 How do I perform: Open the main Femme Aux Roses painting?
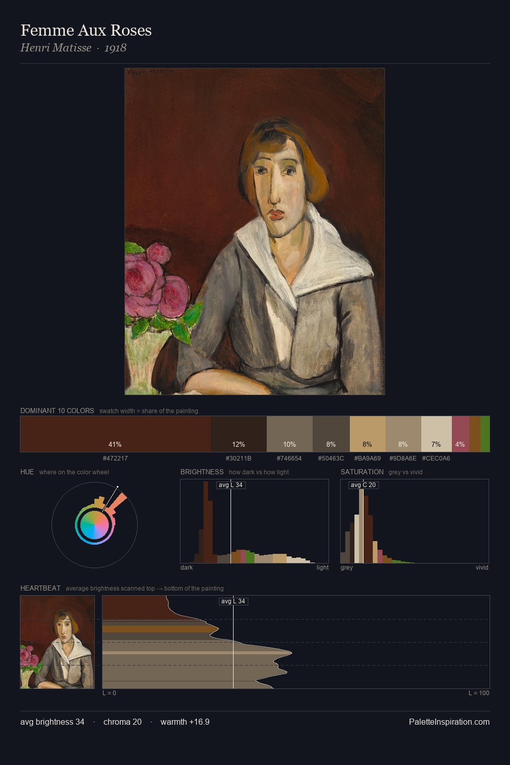254,232
